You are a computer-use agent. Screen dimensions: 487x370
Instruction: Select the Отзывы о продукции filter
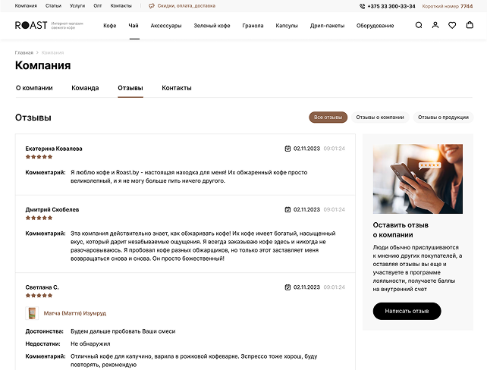click(x=443, y=118)
